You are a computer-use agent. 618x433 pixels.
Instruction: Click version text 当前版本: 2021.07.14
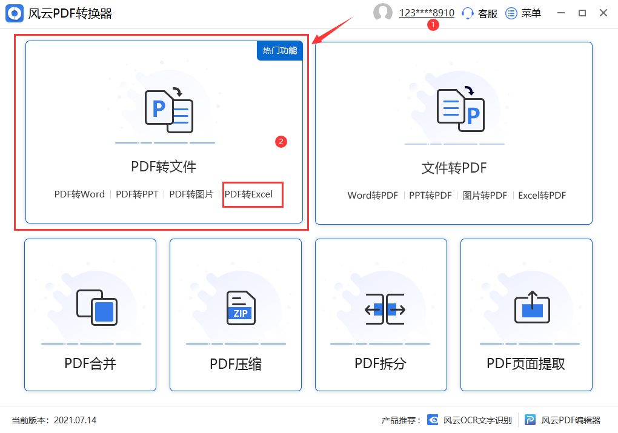(x=54, y=420)
